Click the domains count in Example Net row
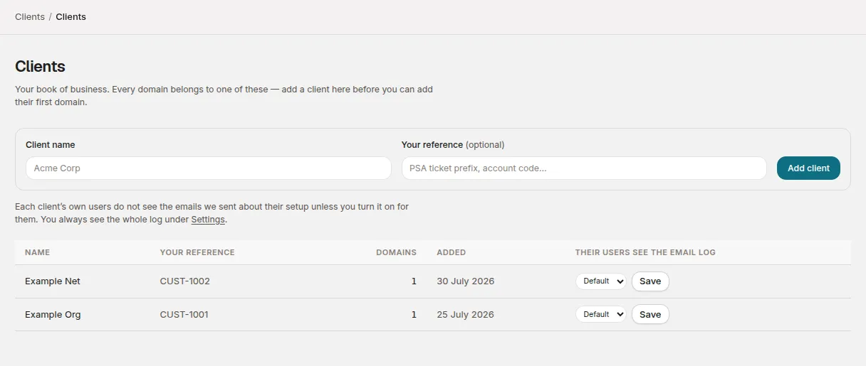This screenshot has height=366, width=866. (x=414, y=281)
